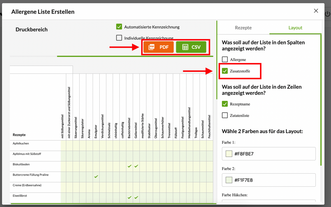The image size is (331, 207).
Task: Click the Apfelkuchen recipe row
Action: (x=21, y=143)
